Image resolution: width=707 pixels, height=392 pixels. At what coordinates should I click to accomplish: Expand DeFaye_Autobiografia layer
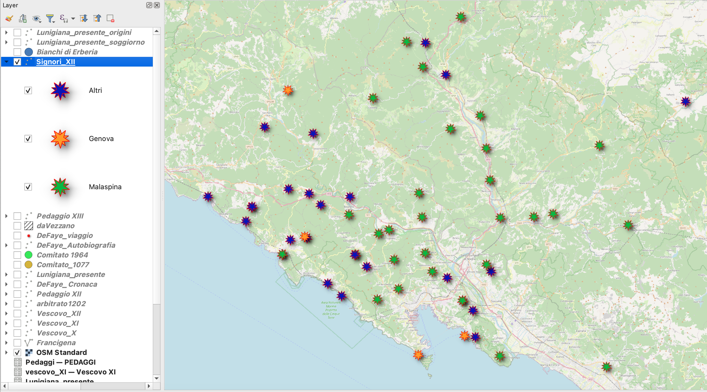[6, 245]
